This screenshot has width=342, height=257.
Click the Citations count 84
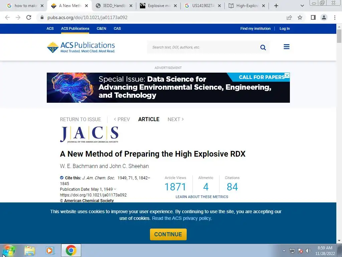coord(232,187)
